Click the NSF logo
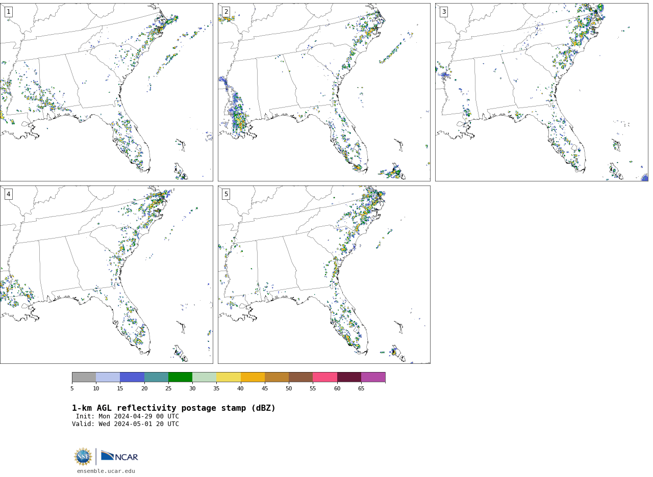This screenshot has width=653, height=477. point(83,457)
